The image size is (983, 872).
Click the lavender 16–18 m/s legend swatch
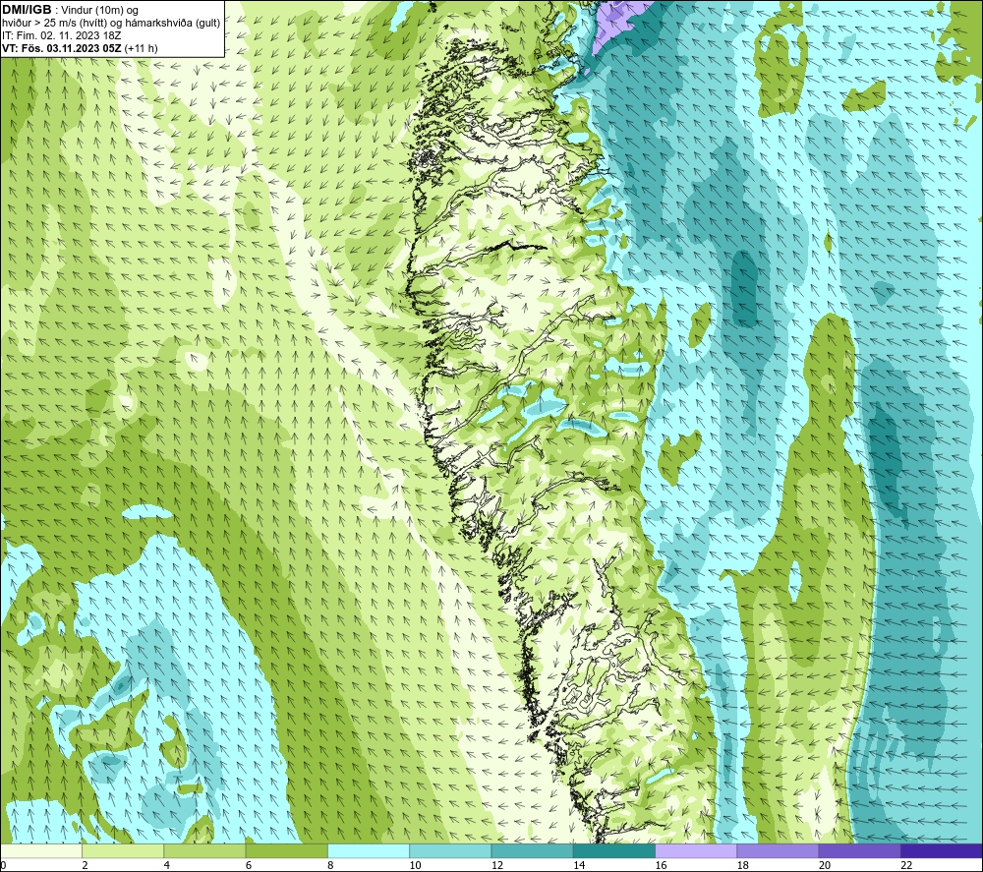pos(696,850)
